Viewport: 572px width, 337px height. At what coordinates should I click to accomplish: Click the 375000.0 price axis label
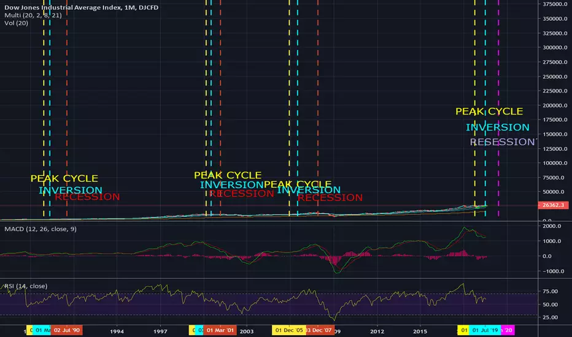pyautogui.click(x=555, y=4)
